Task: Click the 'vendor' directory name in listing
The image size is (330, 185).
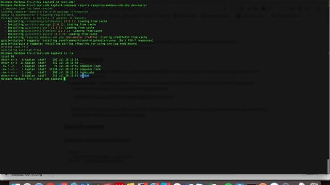Action: click(x=85, y=76)
